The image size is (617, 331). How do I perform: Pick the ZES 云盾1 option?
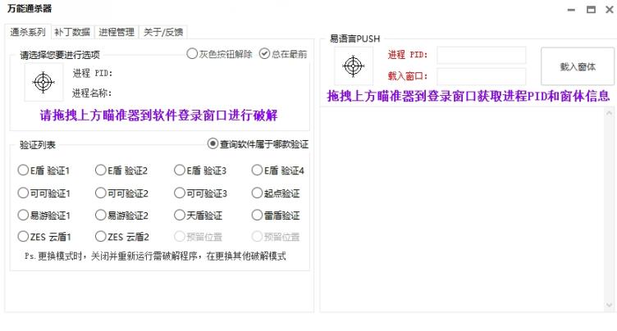tap(23, 237)
